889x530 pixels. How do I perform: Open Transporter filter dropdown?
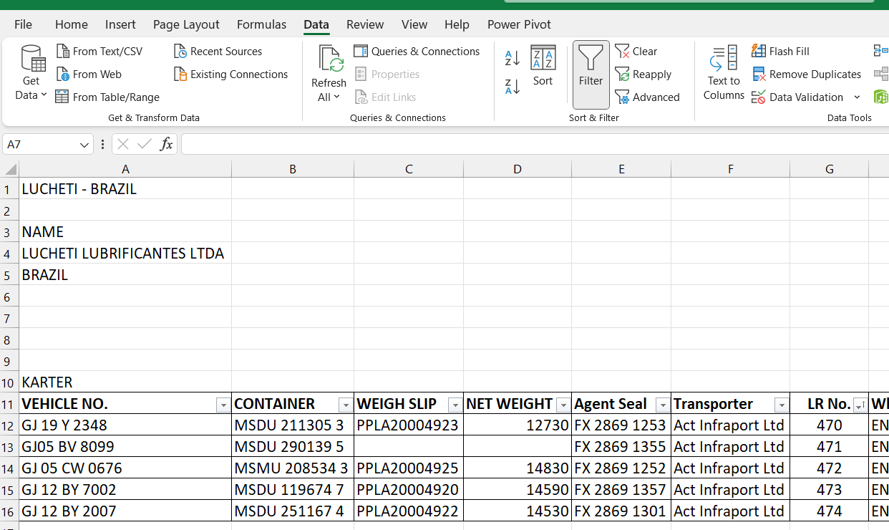781,405
